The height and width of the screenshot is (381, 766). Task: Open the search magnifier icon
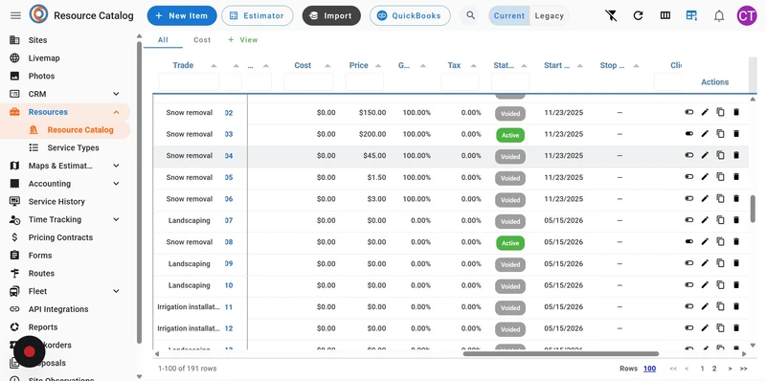point(470,15)
